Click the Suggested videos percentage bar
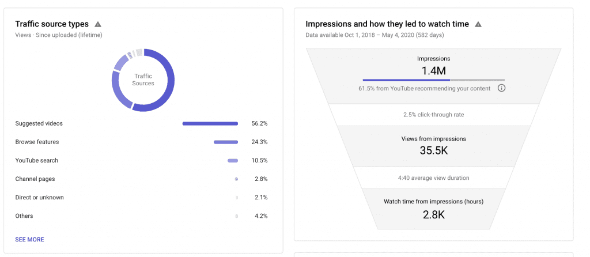590x257 pixels. click(x=210, y=123)
